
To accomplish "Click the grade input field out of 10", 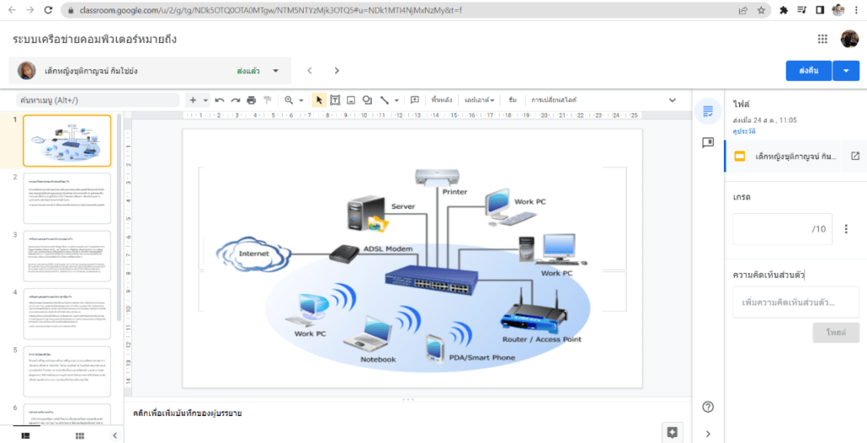I will pyautogui.click(x=781, y=228).
